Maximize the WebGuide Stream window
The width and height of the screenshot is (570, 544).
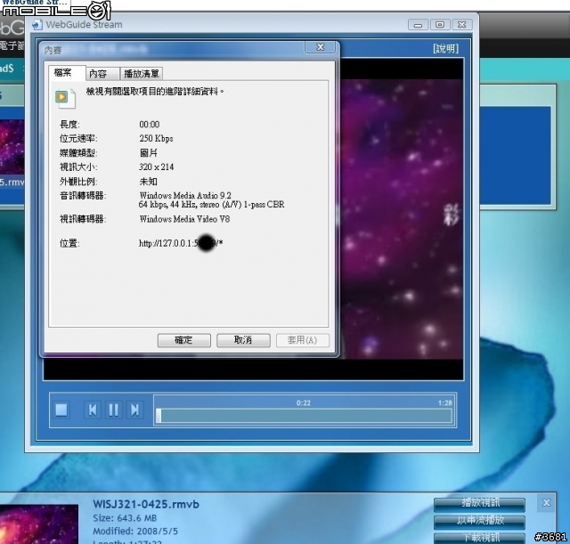point(440,24)
